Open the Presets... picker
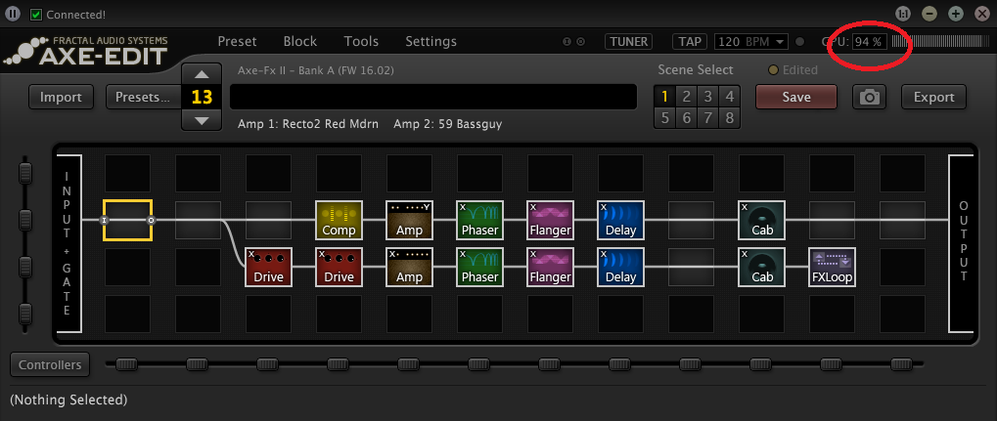Screen dimensions: 997x421 point(143,97)
